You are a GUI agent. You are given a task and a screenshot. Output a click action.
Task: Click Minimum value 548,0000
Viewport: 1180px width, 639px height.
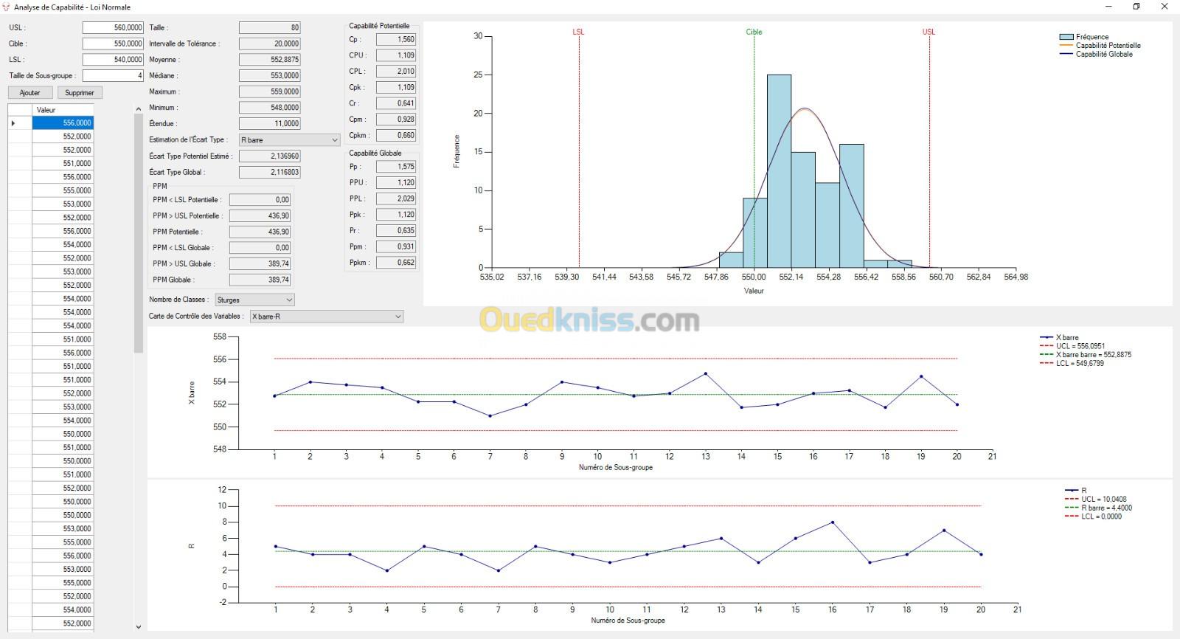(269, 108)
